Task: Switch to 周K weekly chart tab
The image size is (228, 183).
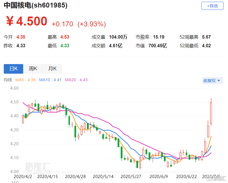Action: [x=33, y=69]
